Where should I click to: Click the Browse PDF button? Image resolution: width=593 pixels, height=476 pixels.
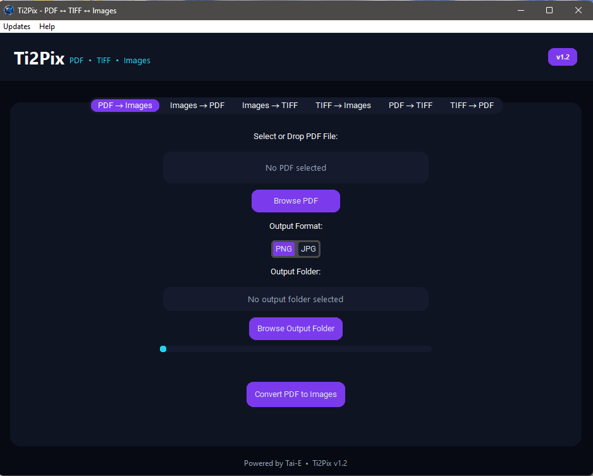click(296, 201)
